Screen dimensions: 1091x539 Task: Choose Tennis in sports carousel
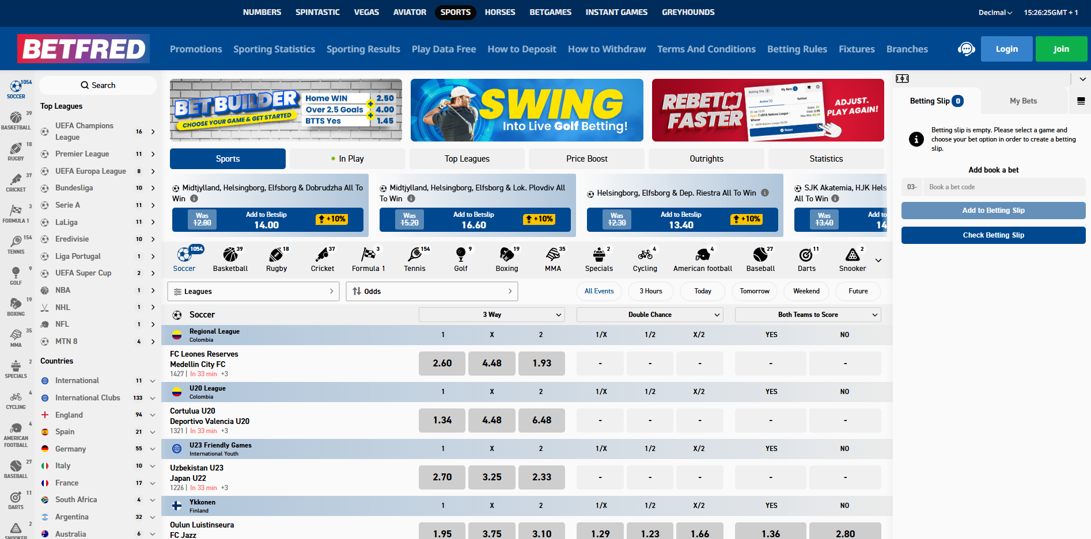click(415, 259)
